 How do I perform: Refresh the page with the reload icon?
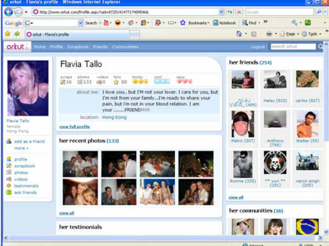(230, 11)
